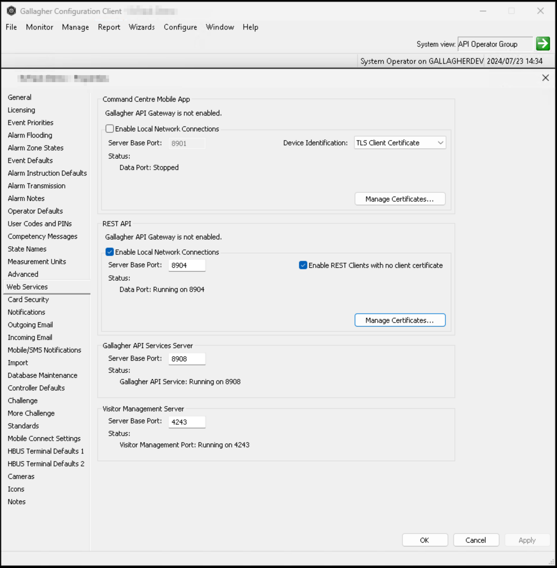Open the File menu

[11, 27]
